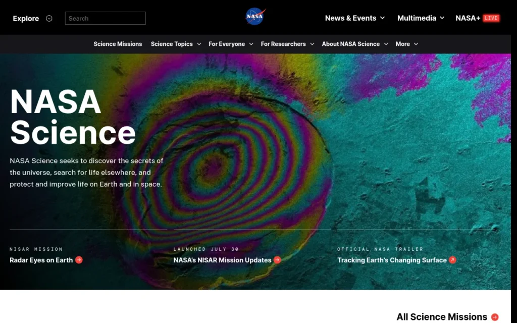Click the red LIVE badge
This screenshot has width=517, height=323.
491,18
